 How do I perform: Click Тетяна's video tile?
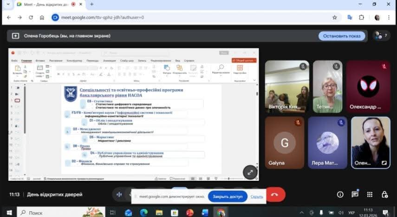(327, 87)
